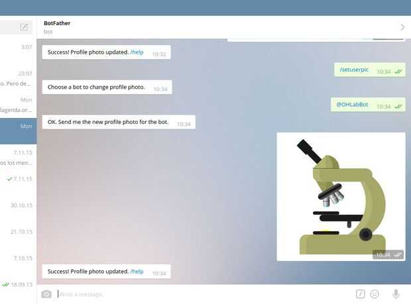Focus the Write a message input field
This screenshot has width=411, height=304.
(204, 294)
